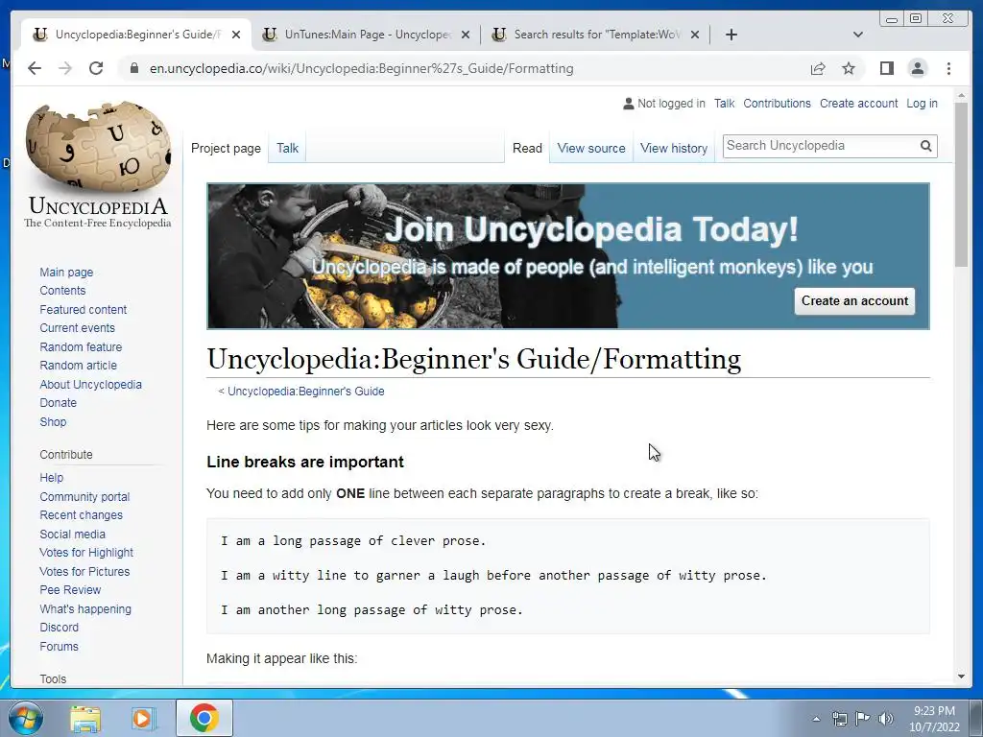Open the Help sidebar link
The image size is (983, 737).
(x=52, y=478)
